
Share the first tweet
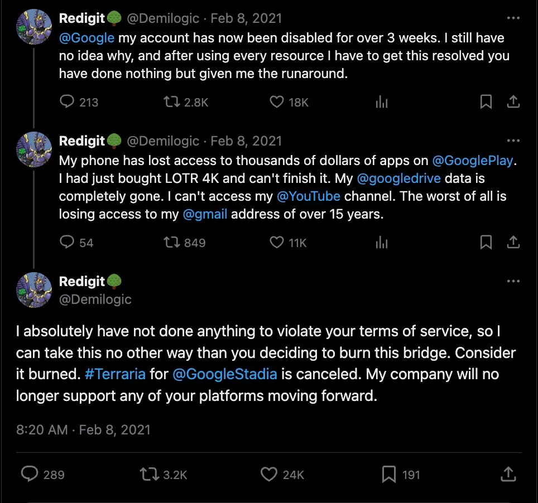click(x=513, y=101)
